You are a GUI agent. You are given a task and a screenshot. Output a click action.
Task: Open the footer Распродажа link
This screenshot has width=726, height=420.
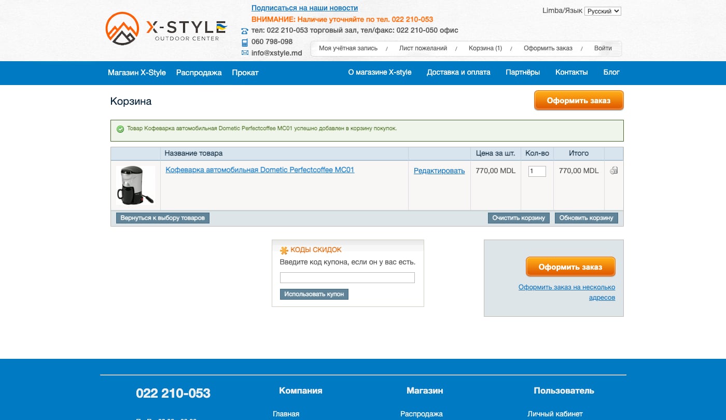[422, 414]
